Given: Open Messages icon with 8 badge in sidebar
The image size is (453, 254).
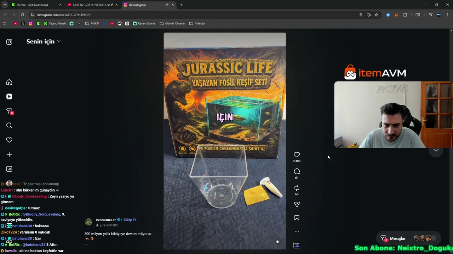Looking at the screenshot, I should pyautogui.click(x=10, y=111).
